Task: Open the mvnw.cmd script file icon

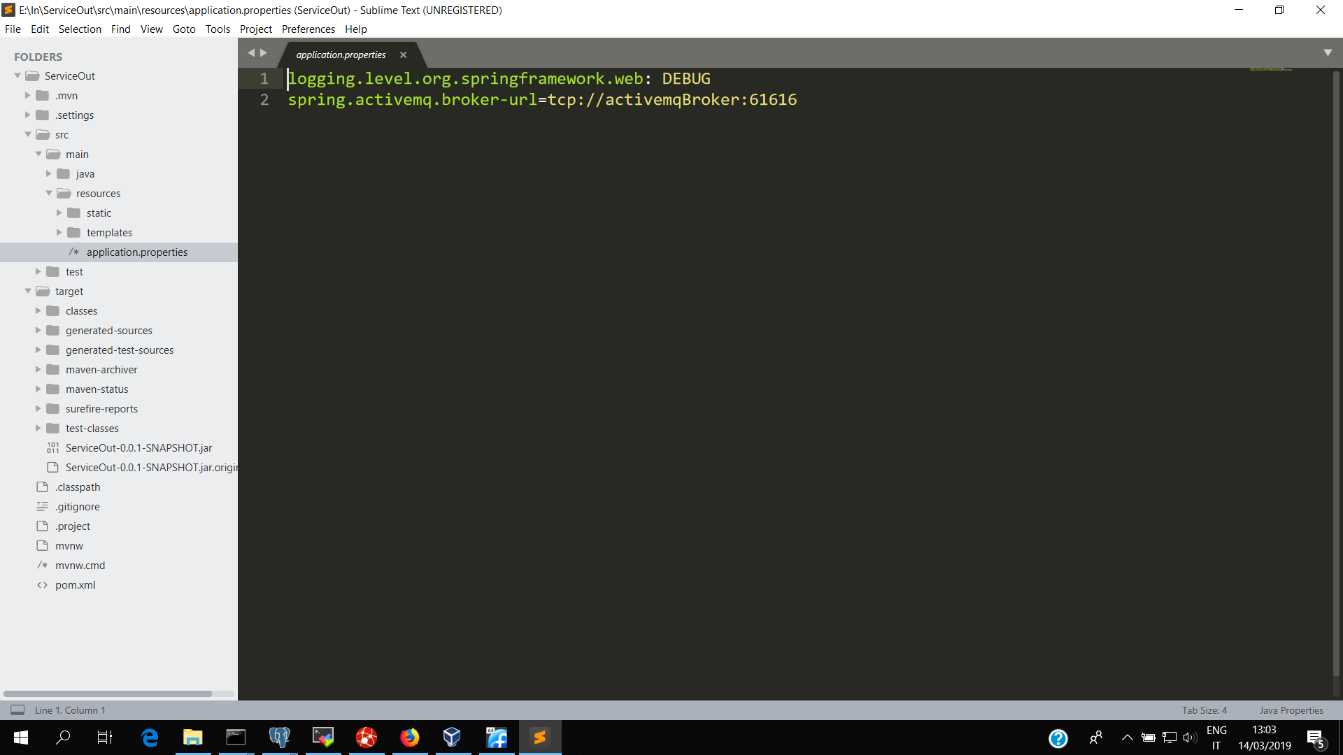Action: tap(43, 565)
